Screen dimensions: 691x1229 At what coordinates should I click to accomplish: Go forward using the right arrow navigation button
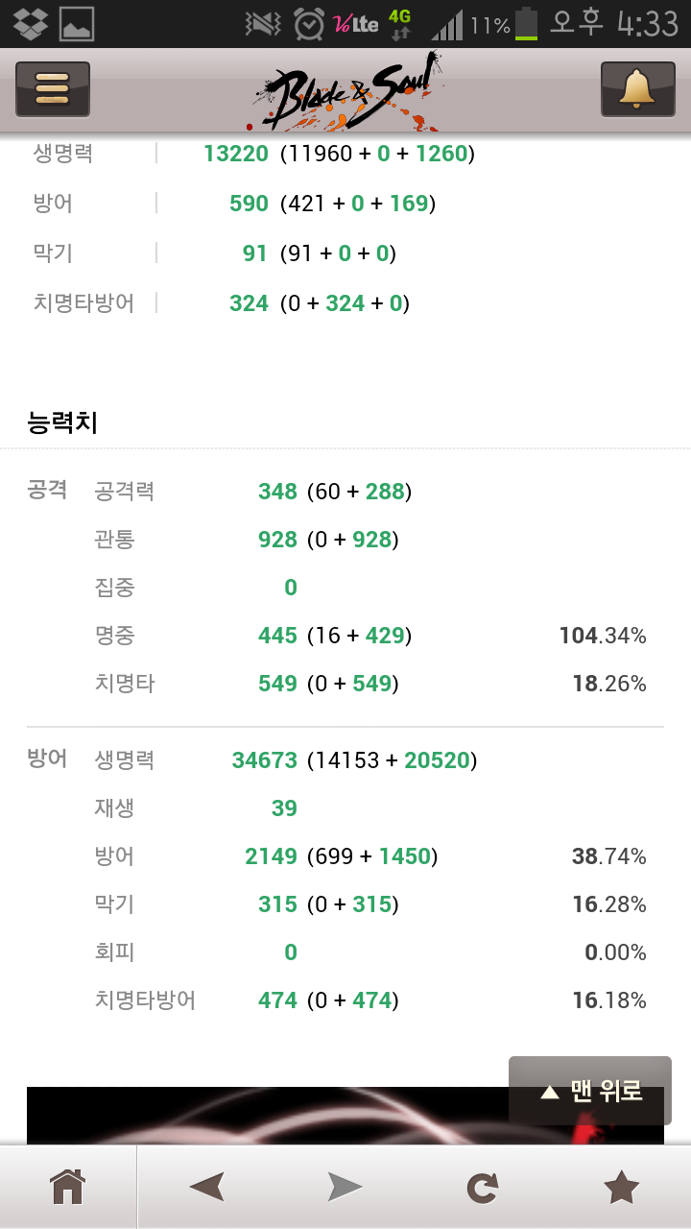344,1187
